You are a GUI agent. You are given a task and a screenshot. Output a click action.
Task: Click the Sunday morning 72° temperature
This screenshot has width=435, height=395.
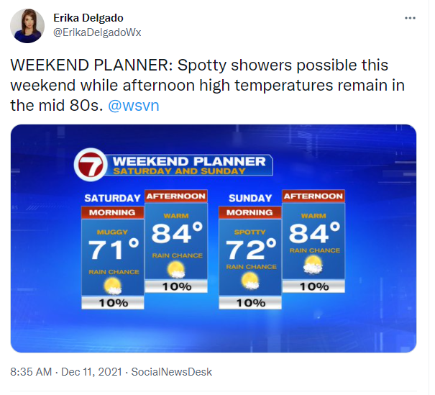point(251,250)
